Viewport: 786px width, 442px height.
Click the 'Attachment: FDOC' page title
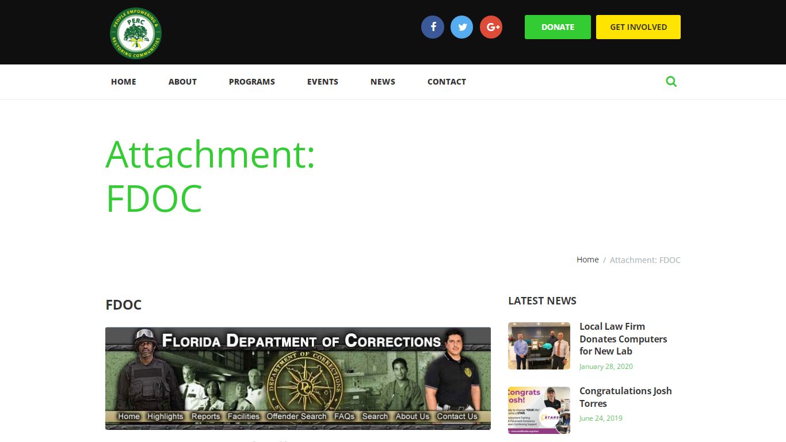(x=211, y=176)
